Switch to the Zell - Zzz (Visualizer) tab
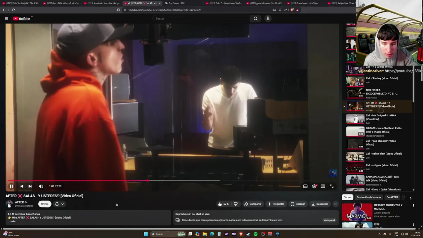This screenshot has width=423, height=238. coord(223,3)
